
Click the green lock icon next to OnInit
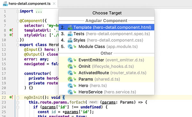click(75, 66)
